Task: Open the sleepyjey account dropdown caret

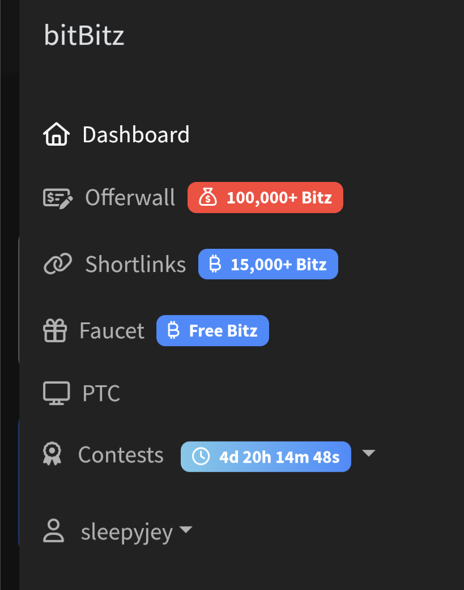Action: click(186, 529)
